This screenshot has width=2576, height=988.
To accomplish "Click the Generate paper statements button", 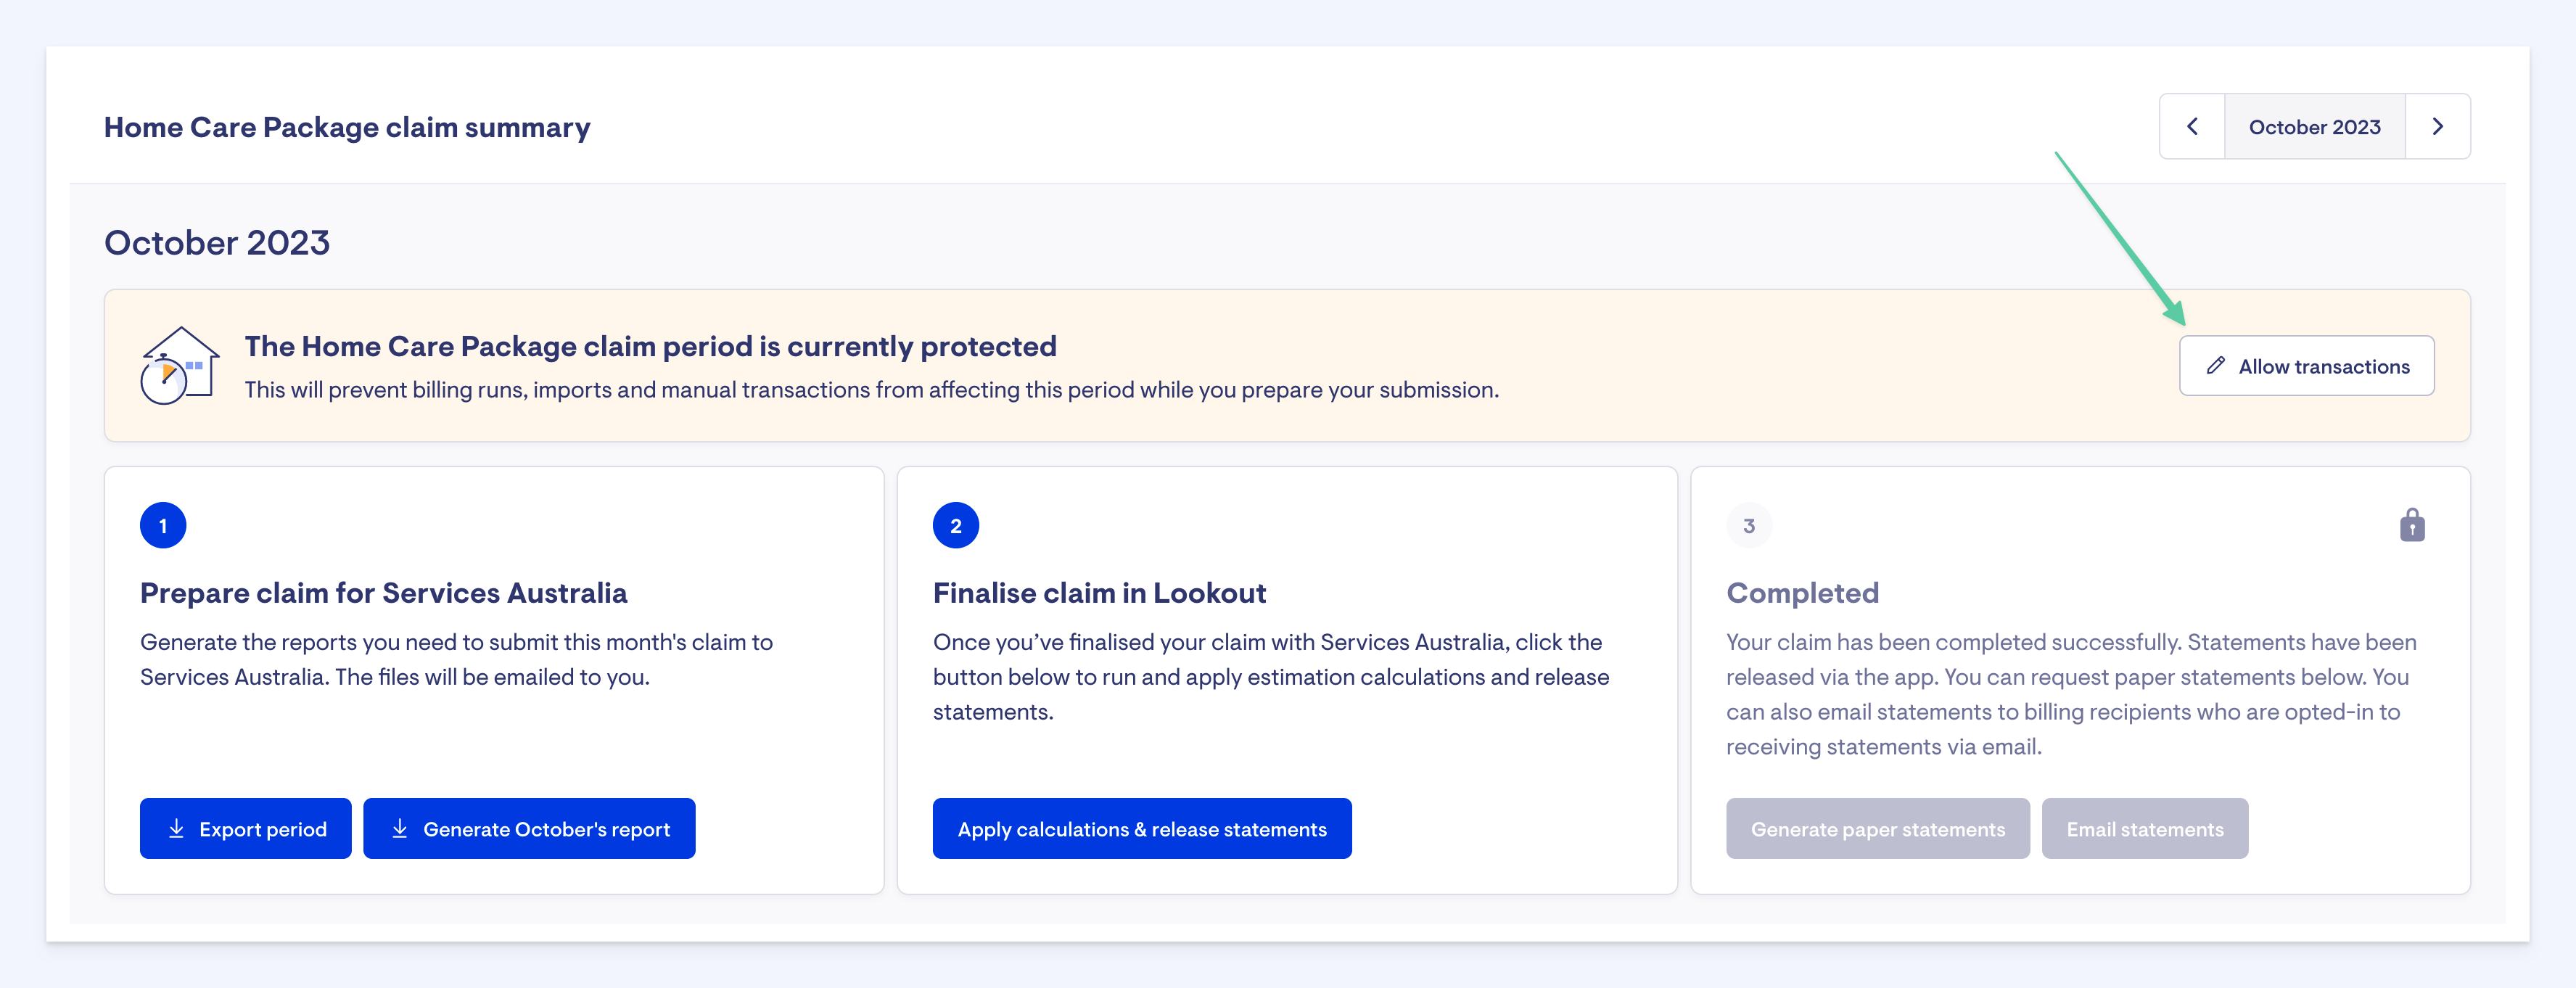I will (1877, 829).
